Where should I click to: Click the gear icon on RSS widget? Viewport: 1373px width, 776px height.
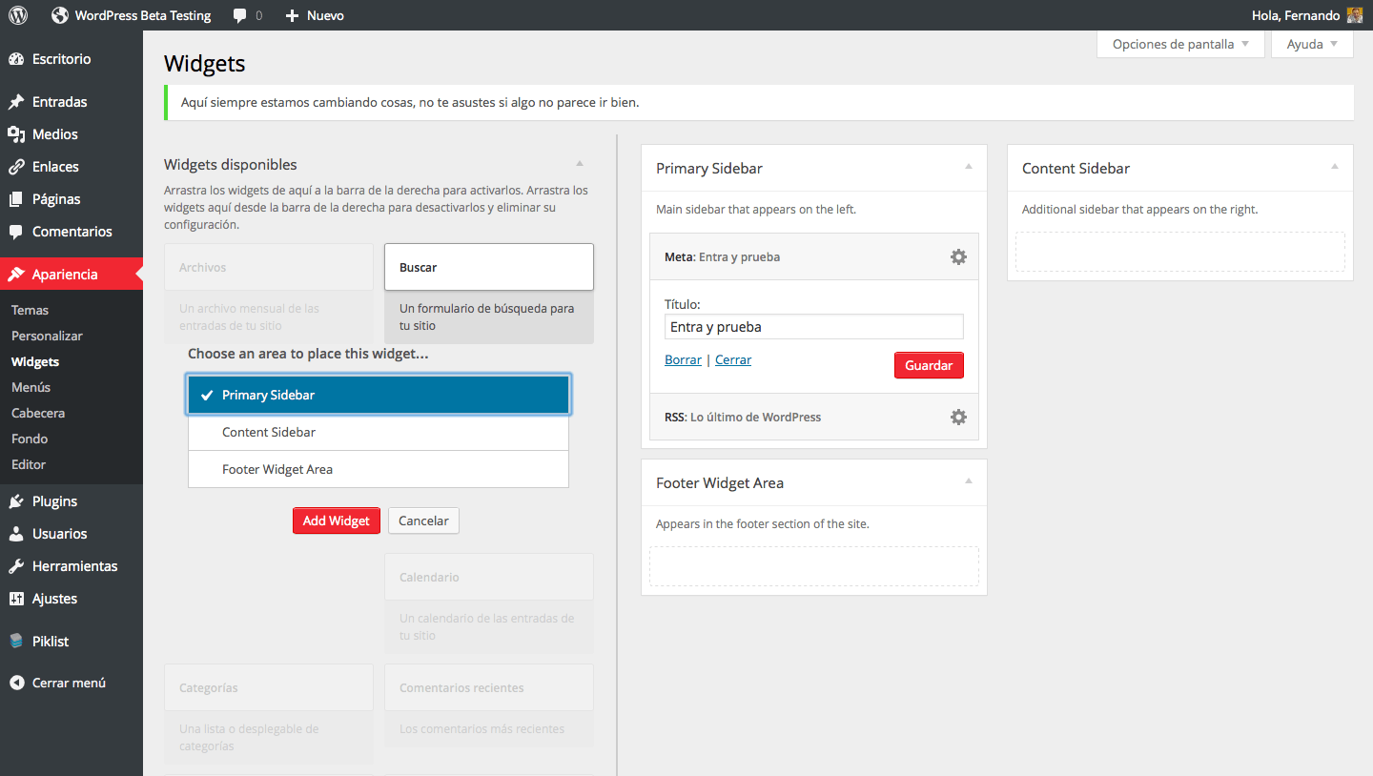958,417
